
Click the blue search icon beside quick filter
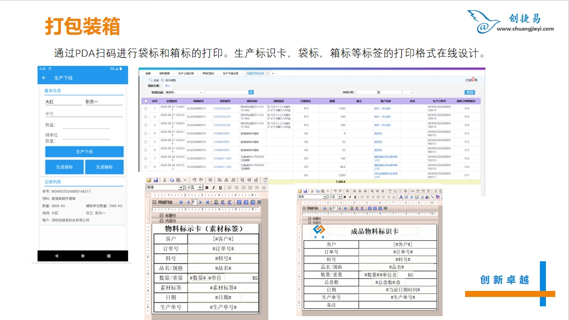[251, 92]
